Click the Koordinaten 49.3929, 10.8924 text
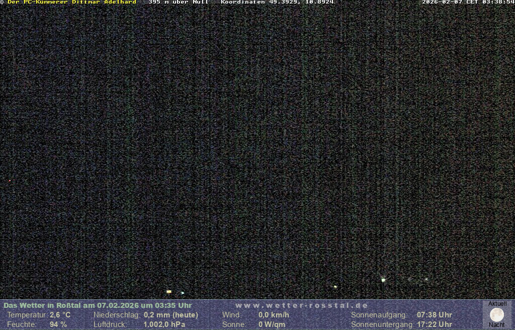The height and width of the screenshot is (330, 515). [277, 2]
